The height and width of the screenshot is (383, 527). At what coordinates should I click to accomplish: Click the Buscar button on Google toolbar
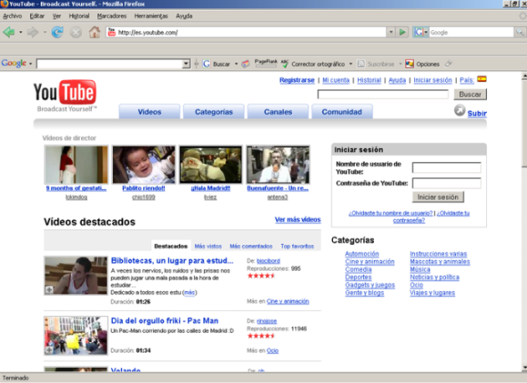pyautogui.click(x=216, y=64)
